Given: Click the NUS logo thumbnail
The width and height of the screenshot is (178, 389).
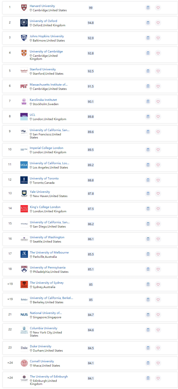Looking at the screenshot, I should (x=24, y=315).
